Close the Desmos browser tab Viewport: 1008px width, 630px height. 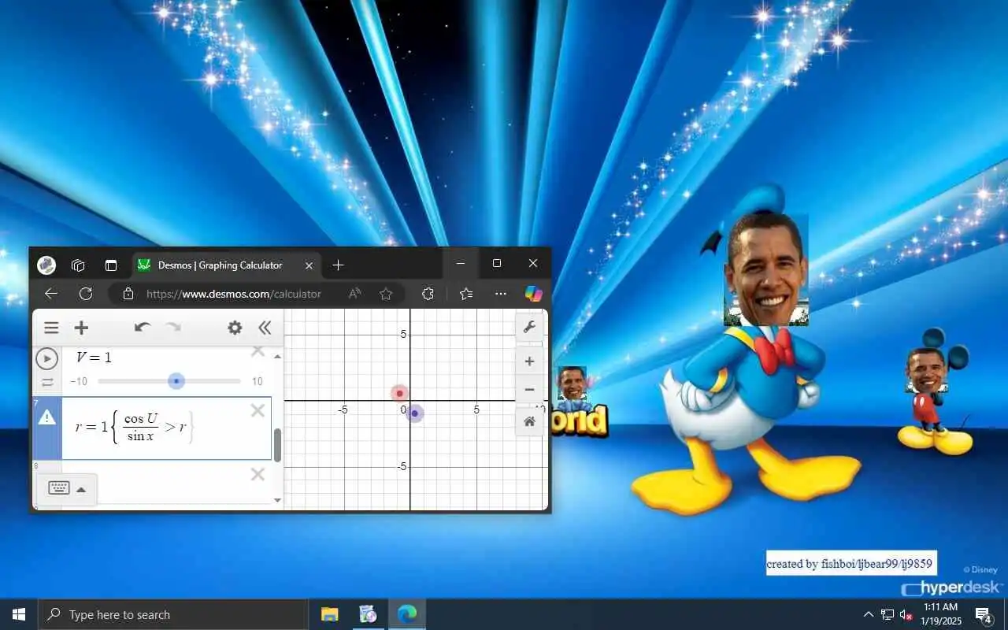click(309, 265)
